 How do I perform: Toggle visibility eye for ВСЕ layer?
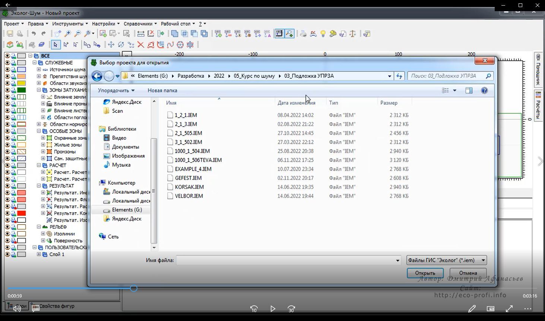7,56
